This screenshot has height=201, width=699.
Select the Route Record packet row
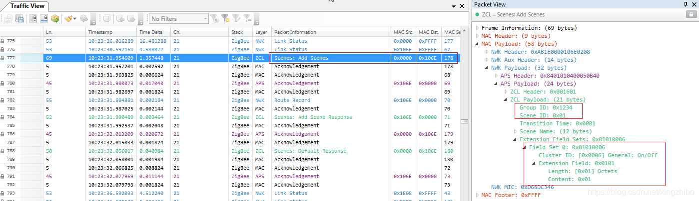(x=229, y=100)
